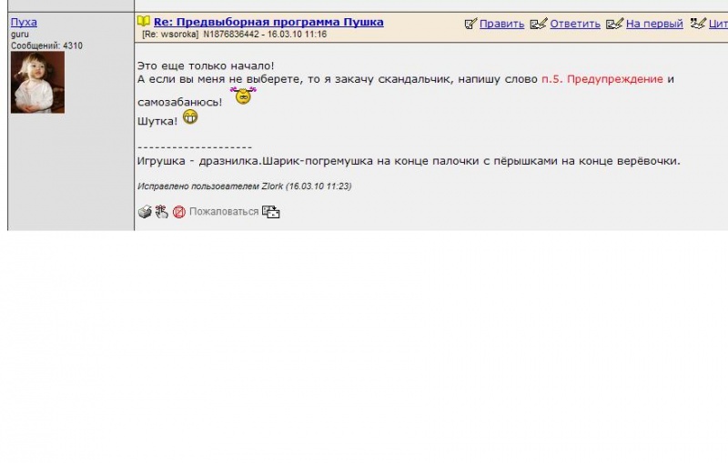The image size is (728, 463).
Task: Click the pigtailed smiley emoticon after самозабанюсь
Action: pyautogui.click(x=243, y=96)
